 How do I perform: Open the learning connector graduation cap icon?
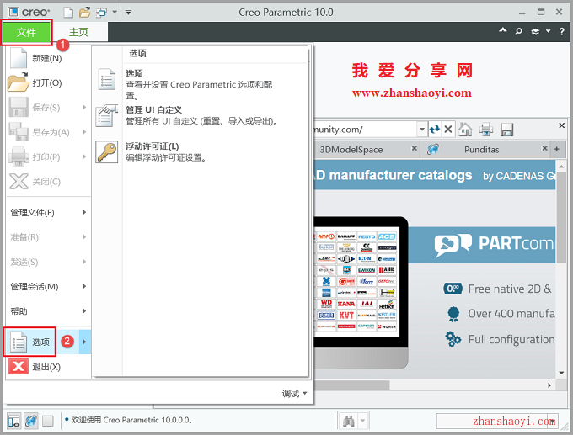[535, 32]
